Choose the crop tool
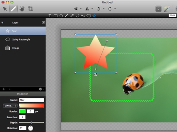This screenshot has height=132, width=177. click(30, 9)
